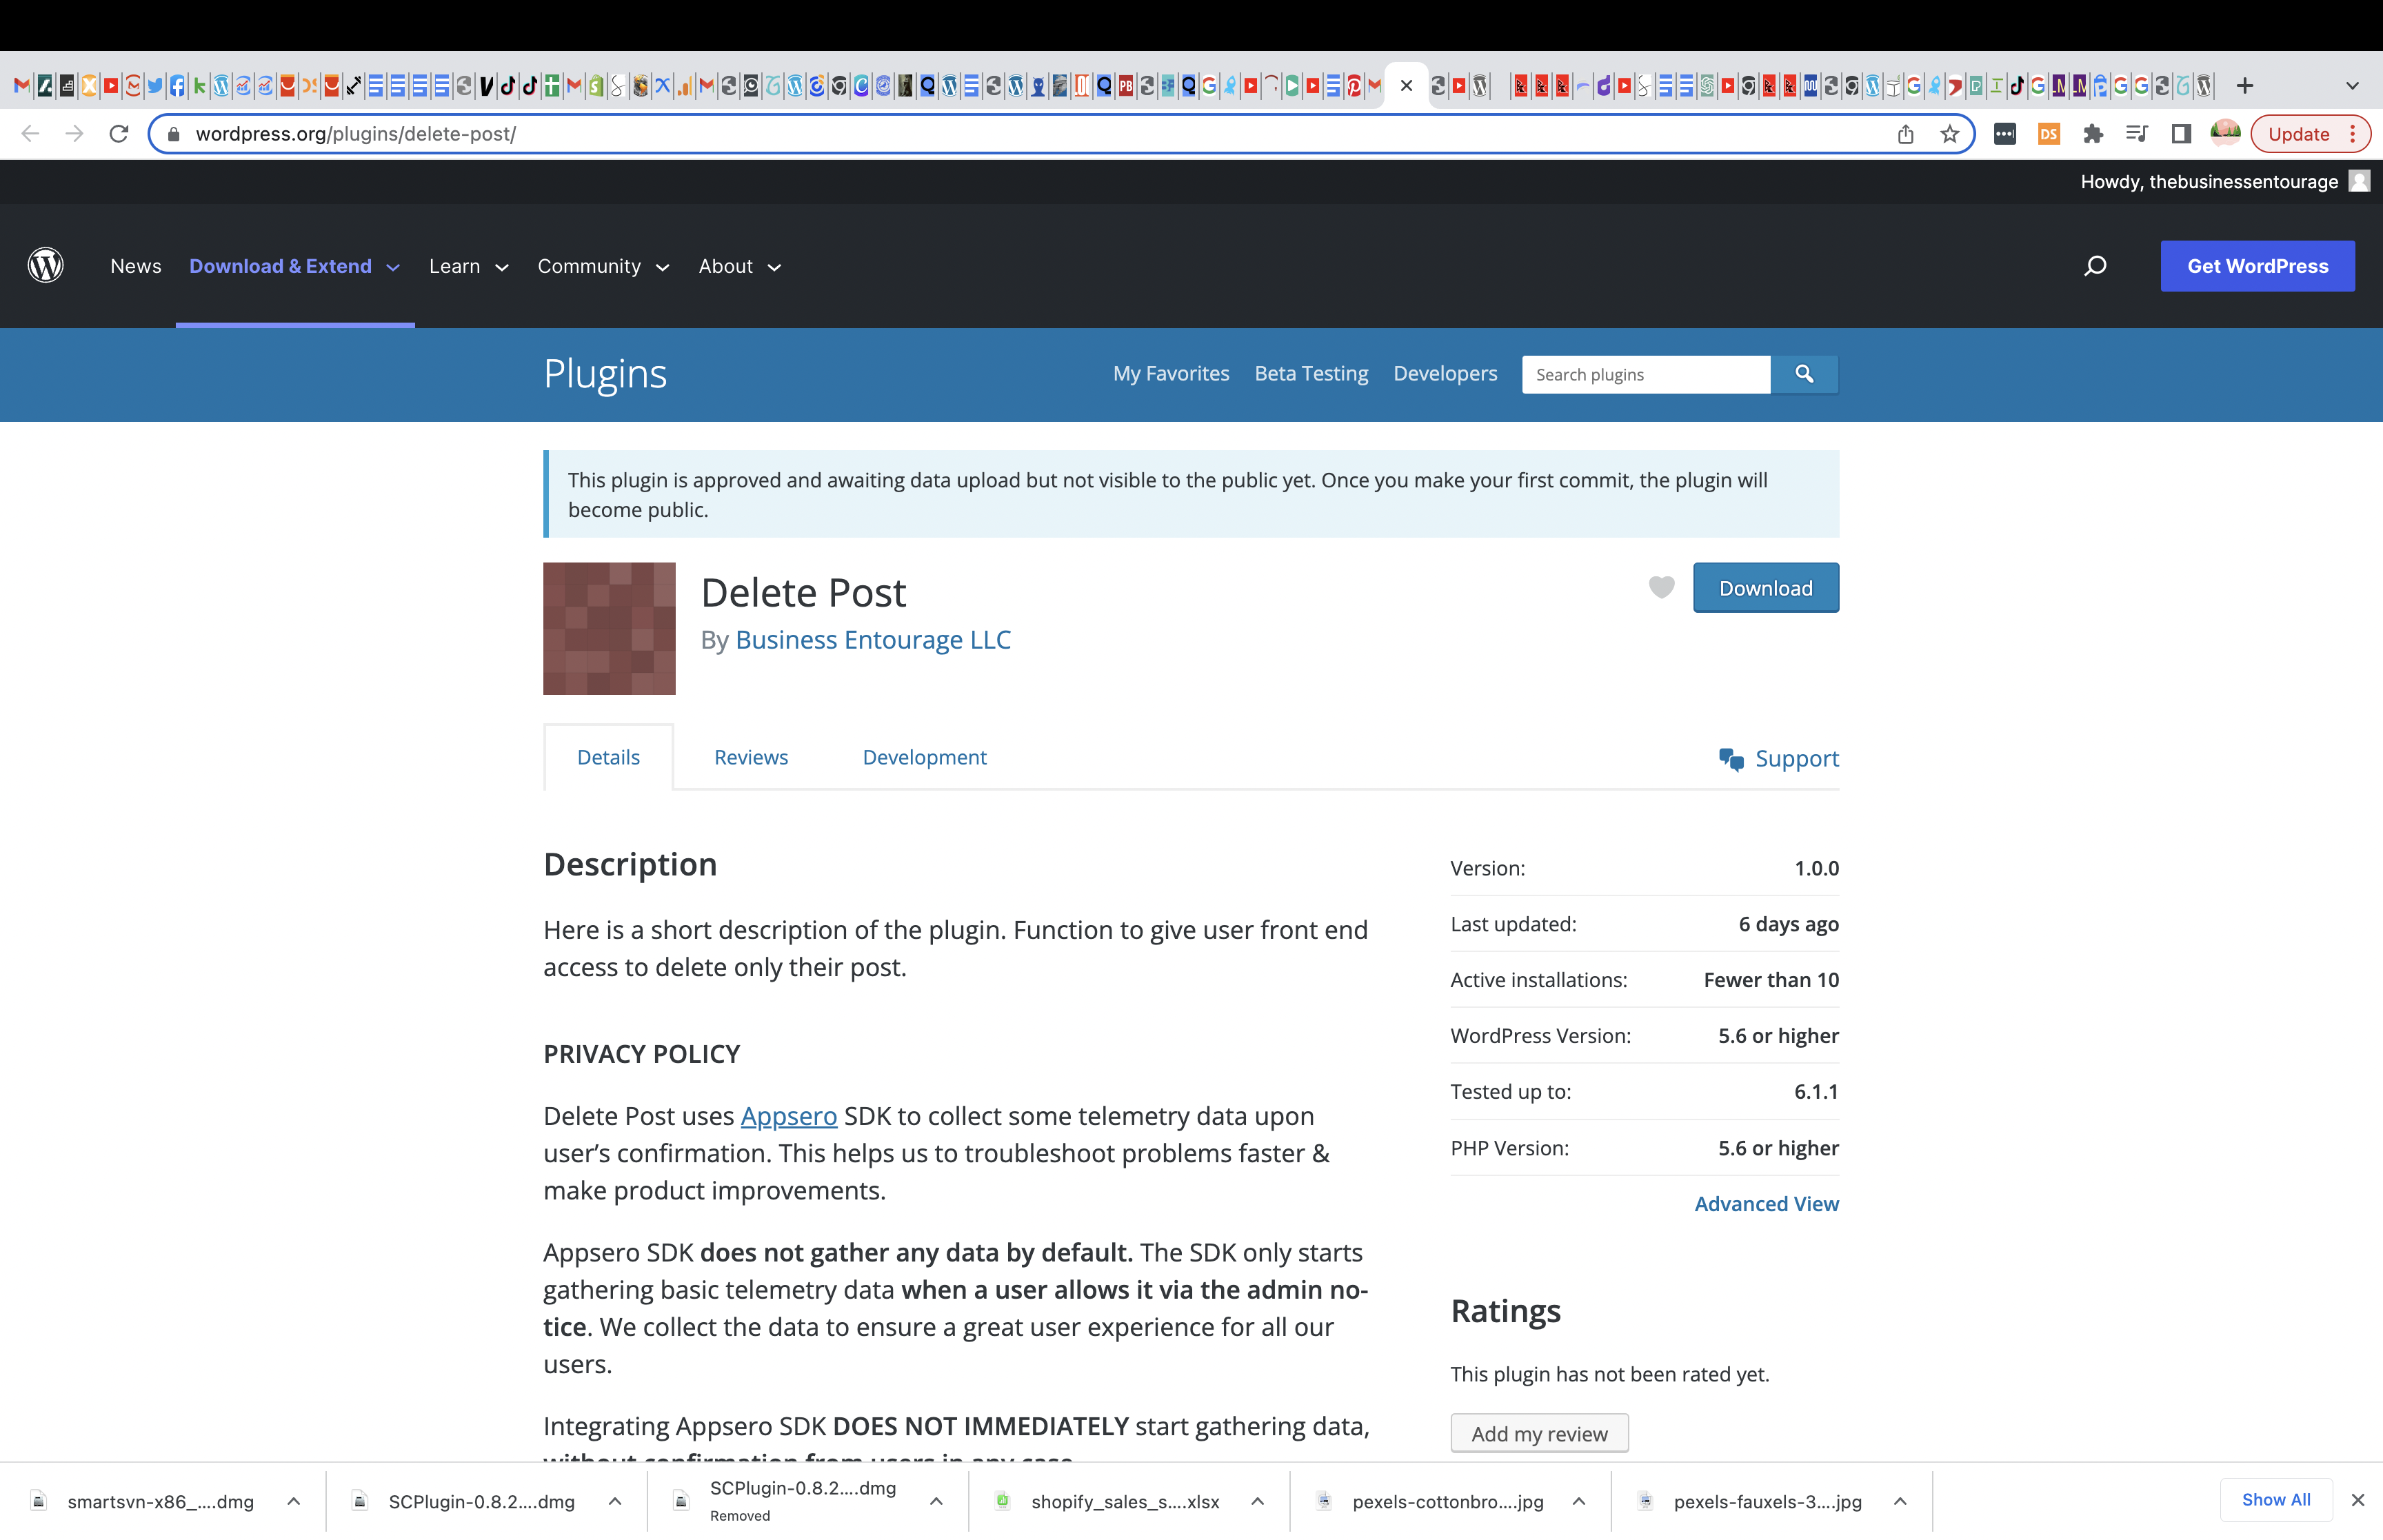The image size is (2383, 1540).
Task: Toggle the browser side panel icon
Action: 2181,134
